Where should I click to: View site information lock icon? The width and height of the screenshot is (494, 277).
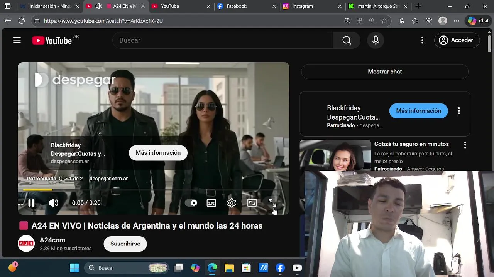point(37,21)
